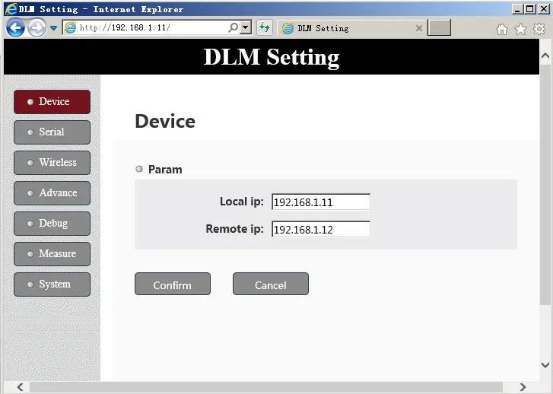Open the new blank tab
The width and height of the screenshot is (553, 394).
click(440, 28)
